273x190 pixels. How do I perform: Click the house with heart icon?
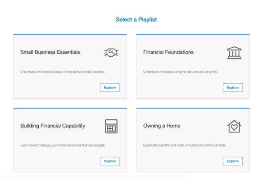(234, 126)
